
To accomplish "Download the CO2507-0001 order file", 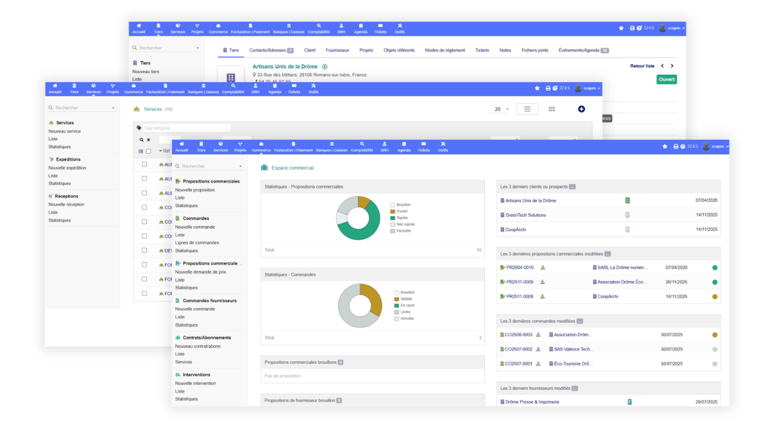I will pos(538,364).
